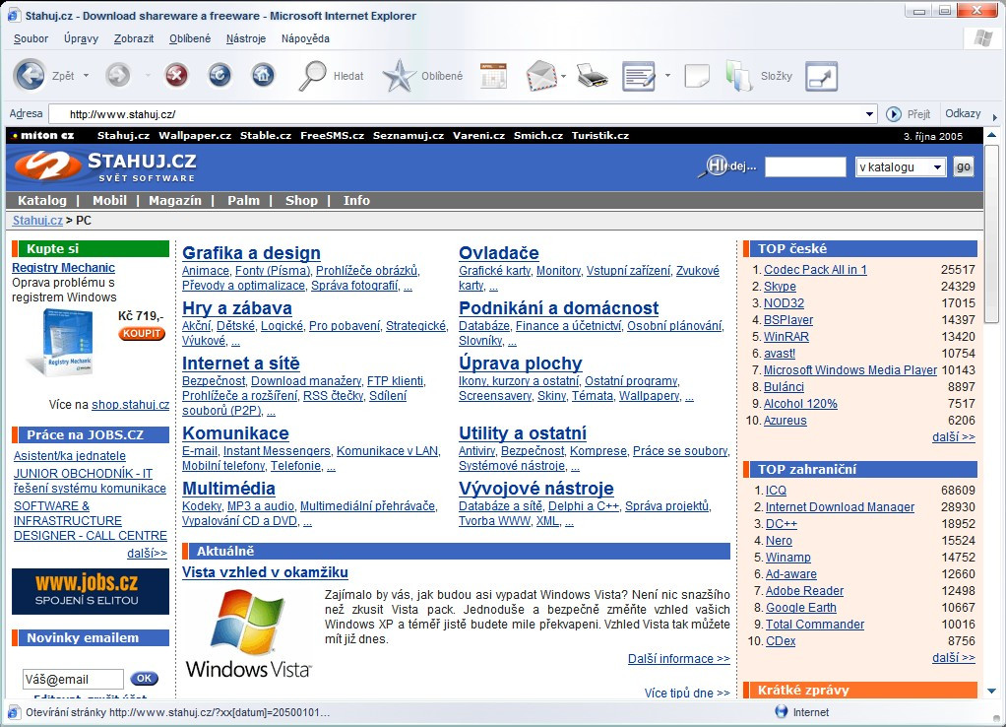1006x727 pixels.
Task: Expand the Odkazy links toolbar chevron
Action: coord(994,117)
